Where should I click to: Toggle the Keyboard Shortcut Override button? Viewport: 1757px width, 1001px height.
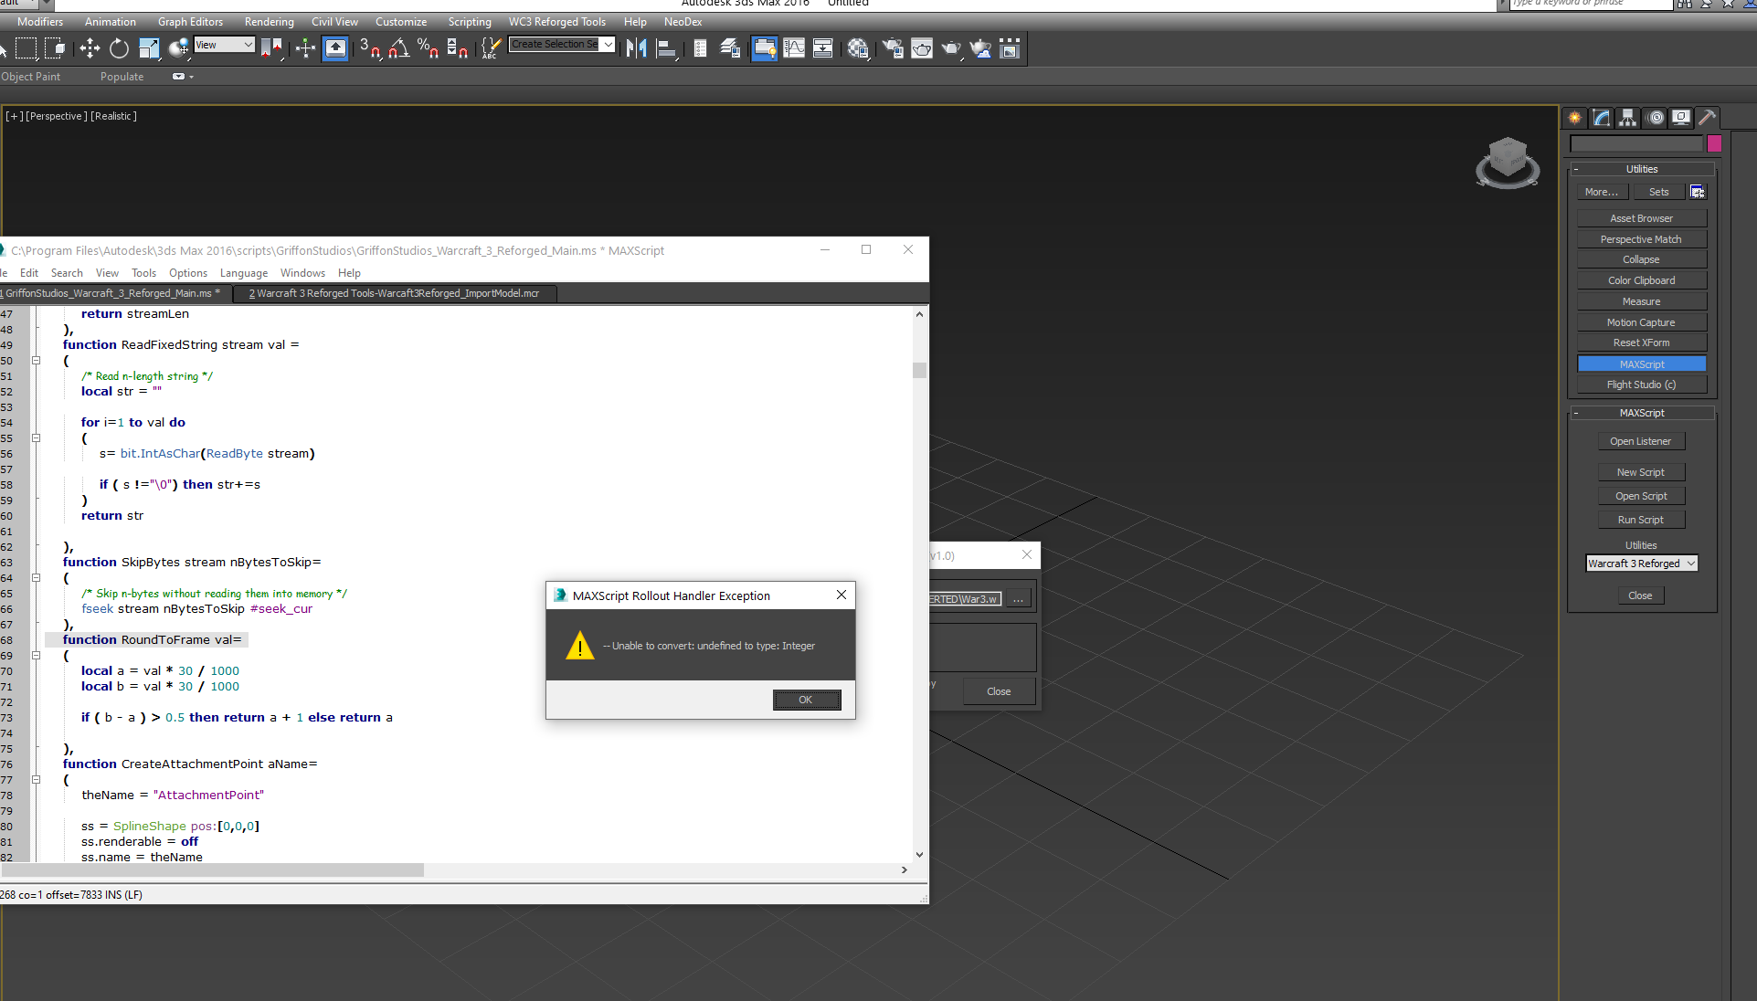[x=335, y=48]
